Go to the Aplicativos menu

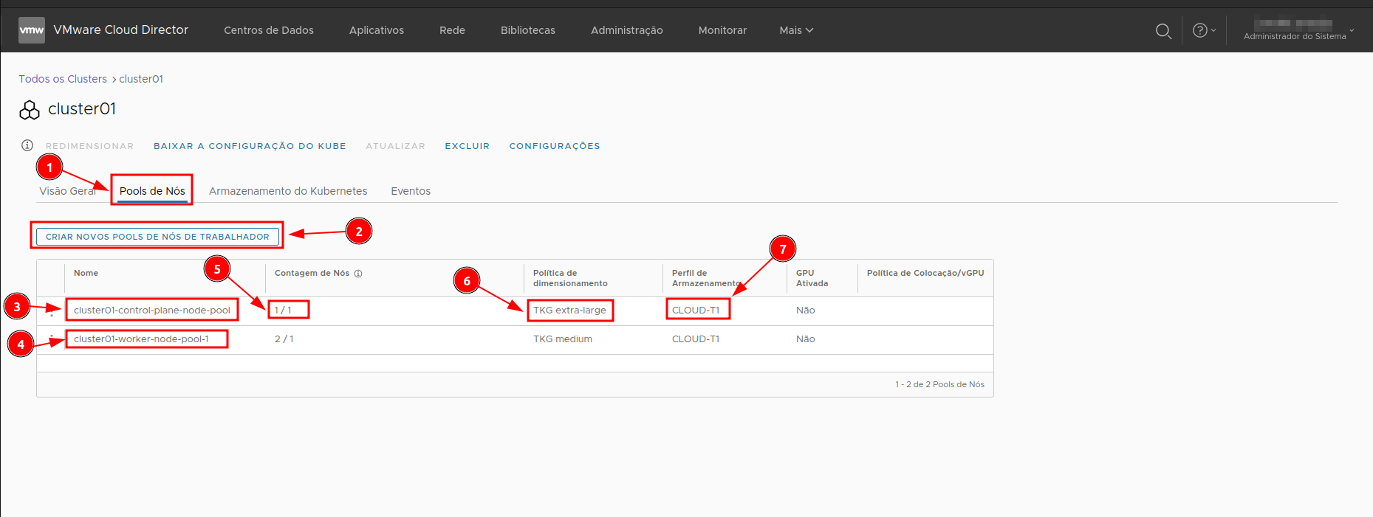(x=377, y=30)
